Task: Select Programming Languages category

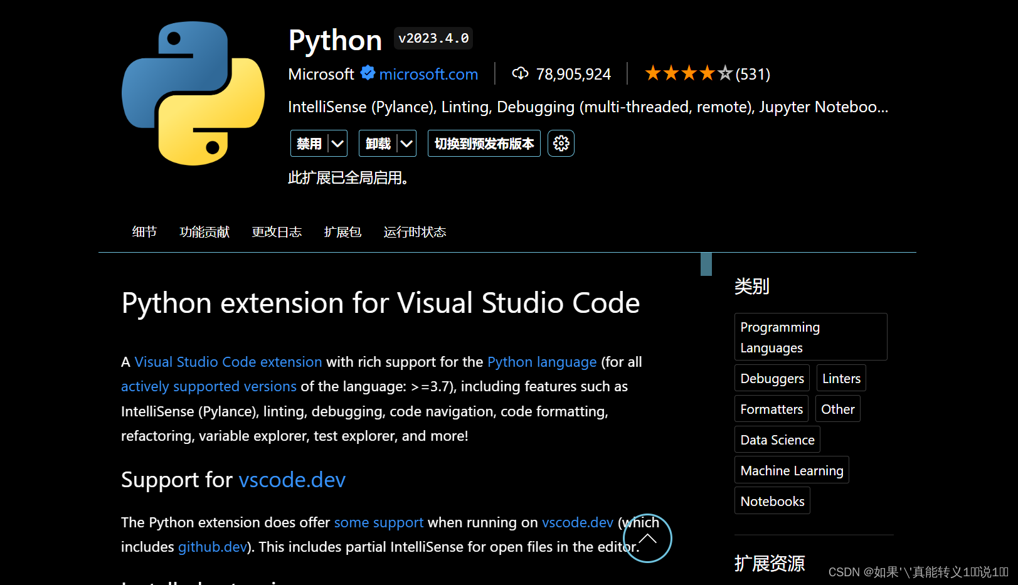Action: [810, 337]
